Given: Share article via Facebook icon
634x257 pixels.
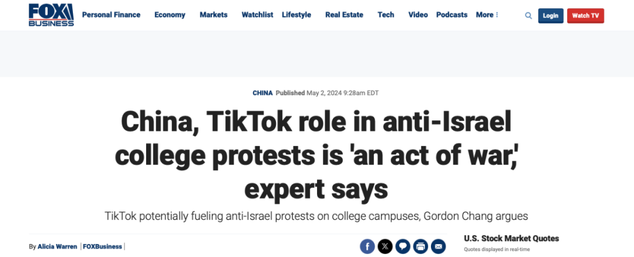Looking at the screenshot, I should [367, 246].
